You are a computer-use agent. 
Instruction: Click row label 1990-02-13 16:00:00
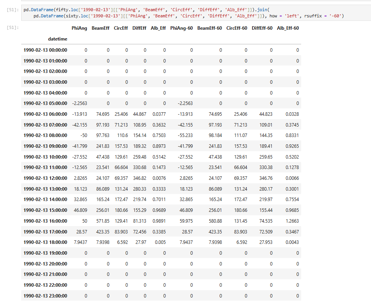pos(45,221)
